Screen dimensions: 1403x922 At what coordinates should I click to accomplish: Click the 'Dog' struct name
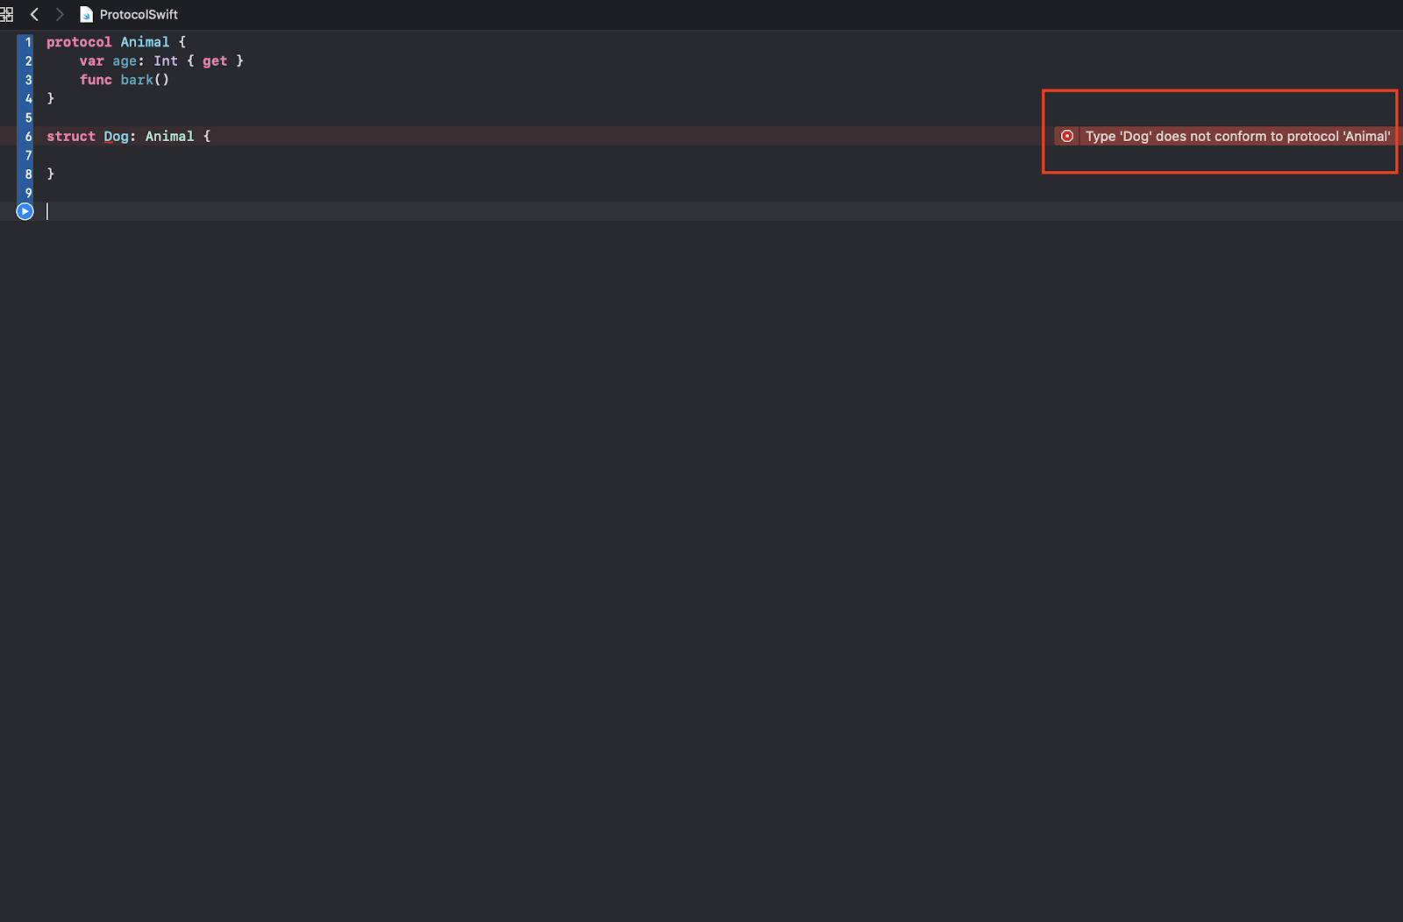click(116, 136)
